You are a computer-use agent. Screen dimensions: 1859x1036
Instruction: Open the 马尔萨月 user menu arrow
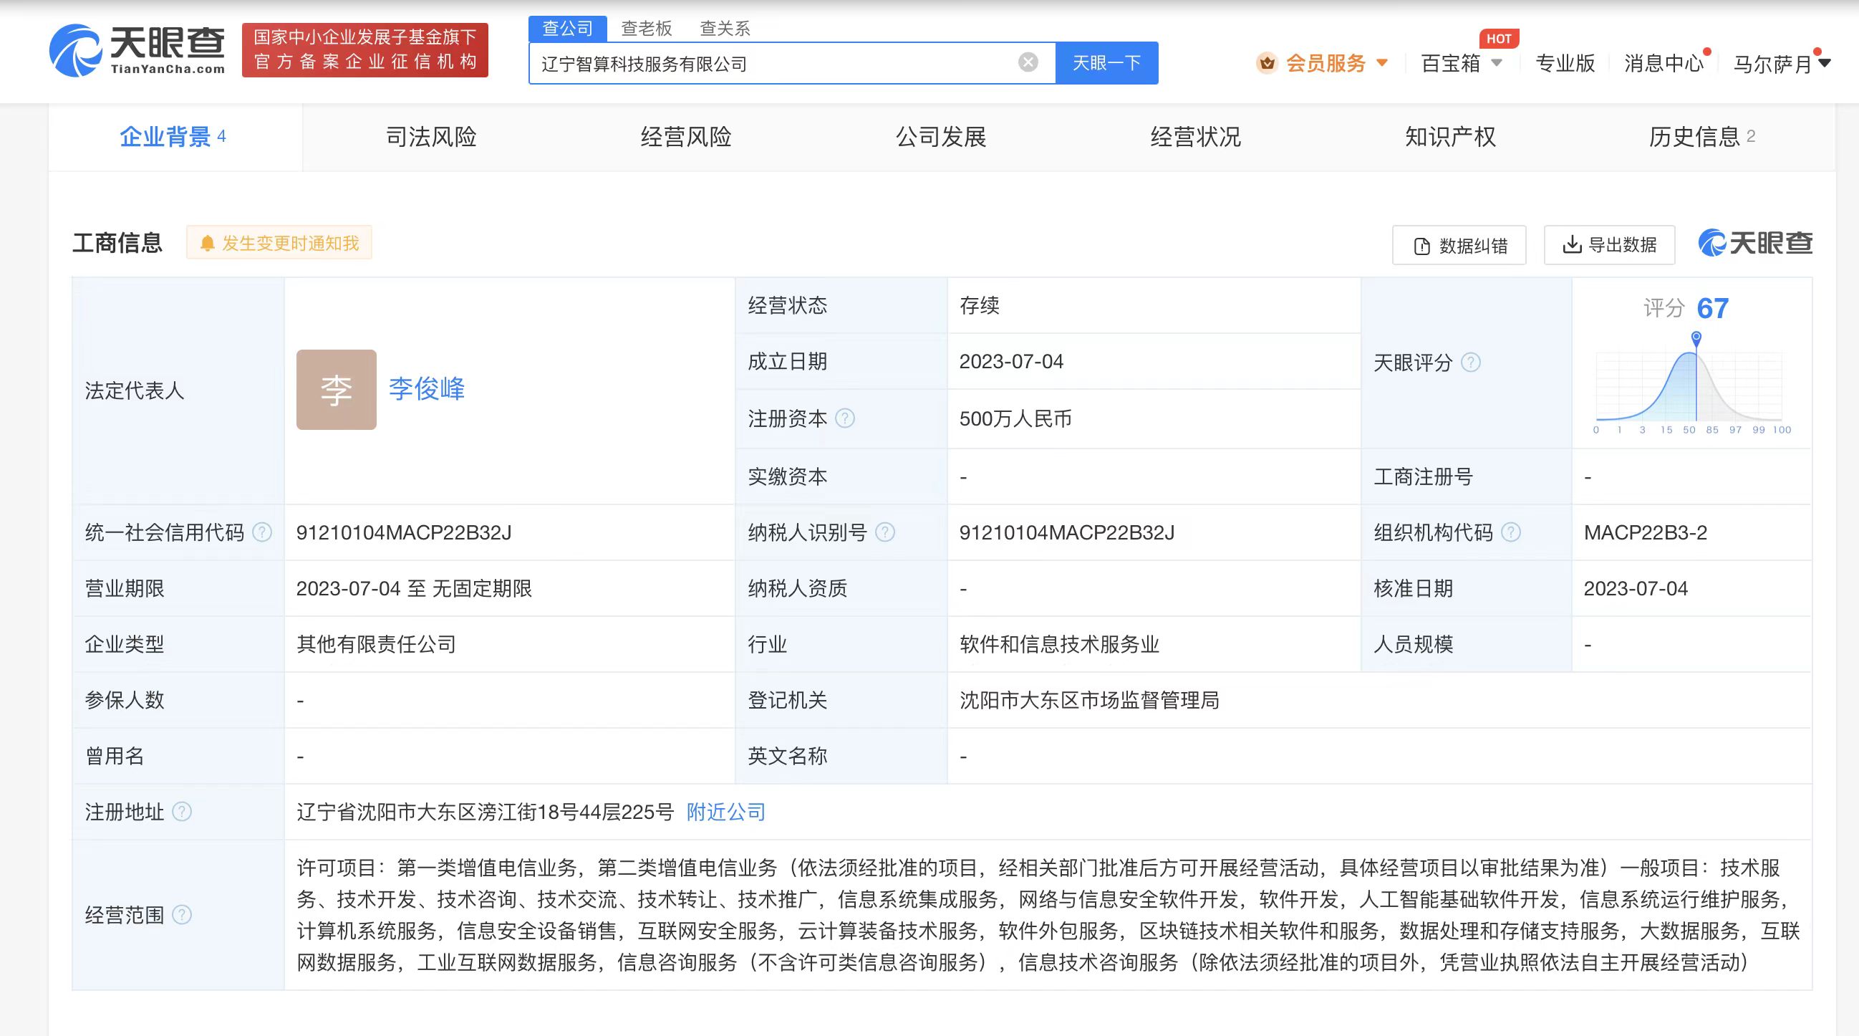(x=1825, y=64)
